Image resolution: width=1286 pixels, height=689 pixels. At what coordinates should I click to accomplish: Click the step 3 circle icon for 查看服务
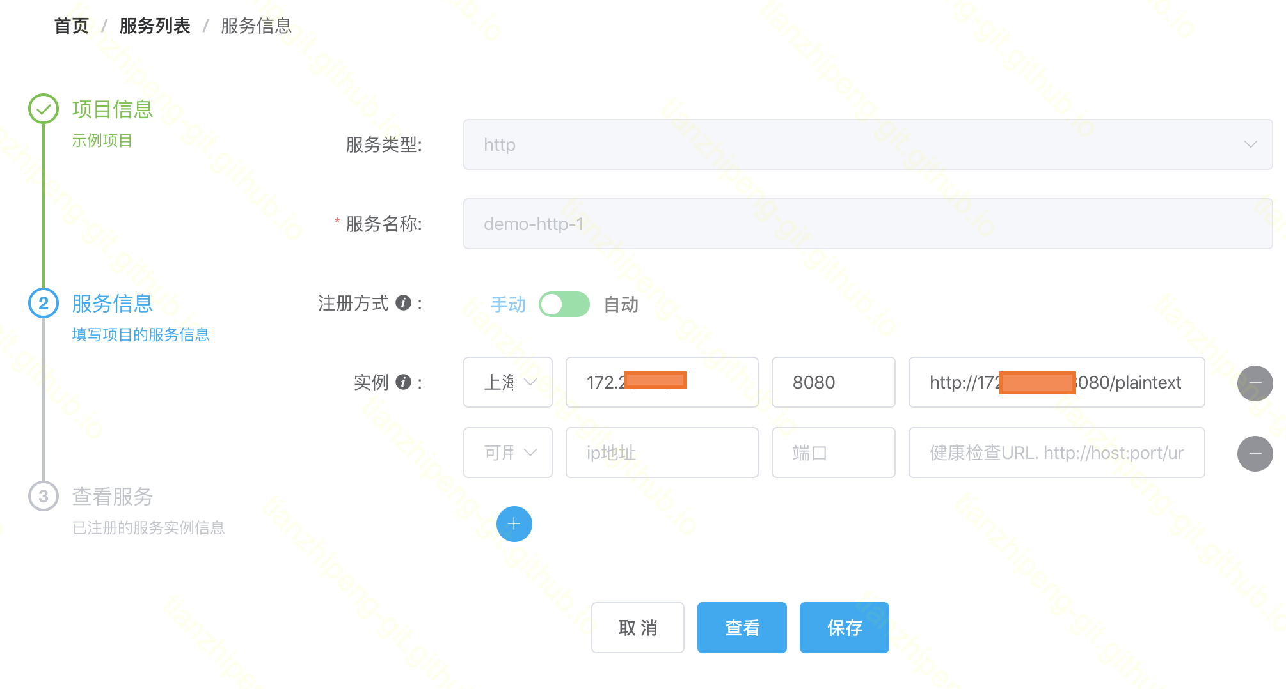(x=44, y=497)
